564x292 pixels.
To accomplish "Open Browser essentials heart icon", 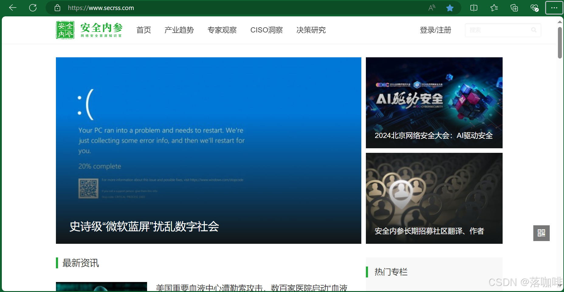I will [x=535, y=8].
